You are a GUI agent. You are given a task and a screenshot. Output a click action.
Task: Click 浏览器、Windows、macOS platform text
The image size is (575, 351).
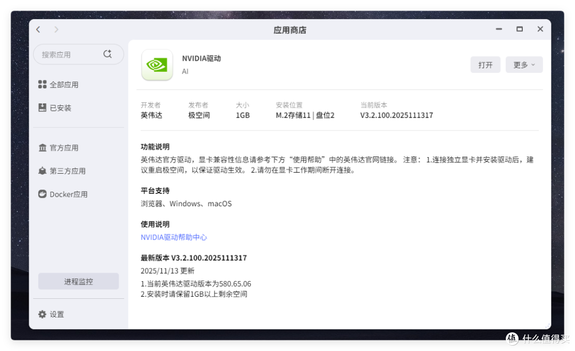pos(186,203)
